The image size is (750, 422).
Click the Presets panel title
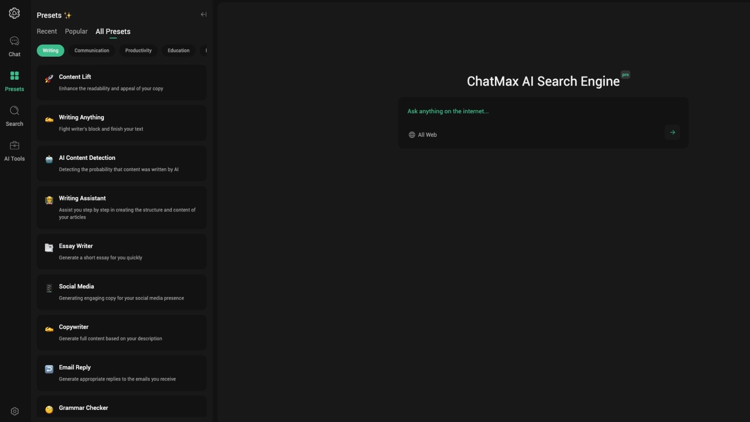tap(49, 15)
